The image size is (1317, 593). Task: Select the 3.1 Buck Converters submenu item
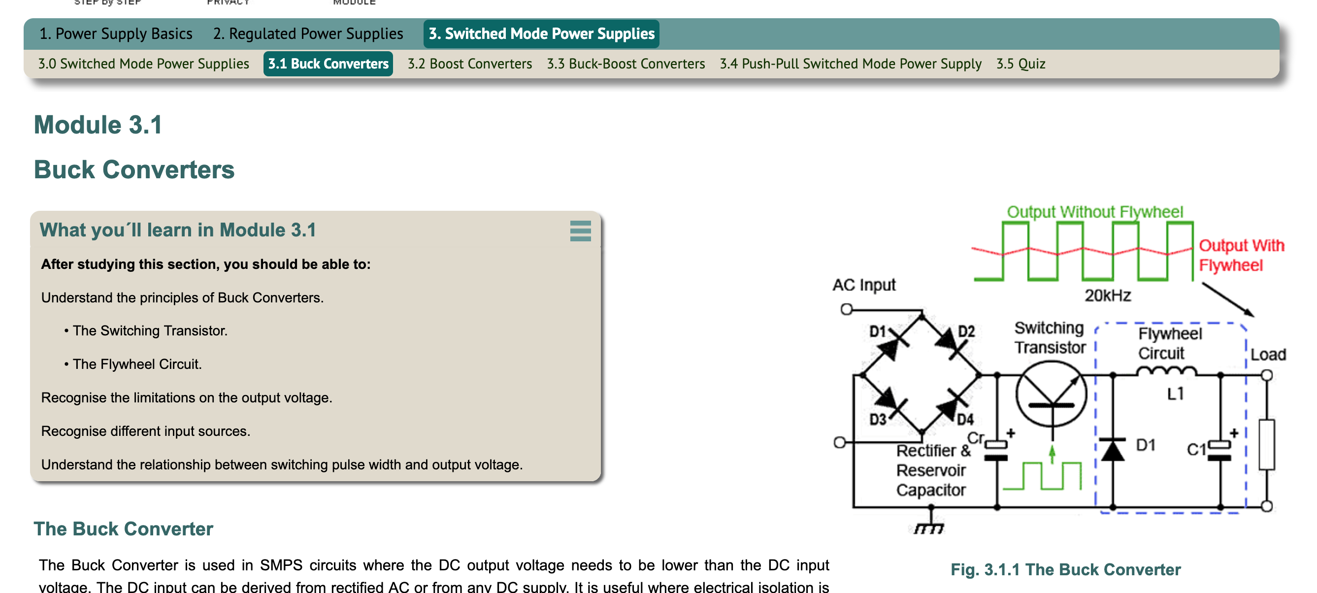[x=328, y=64]
